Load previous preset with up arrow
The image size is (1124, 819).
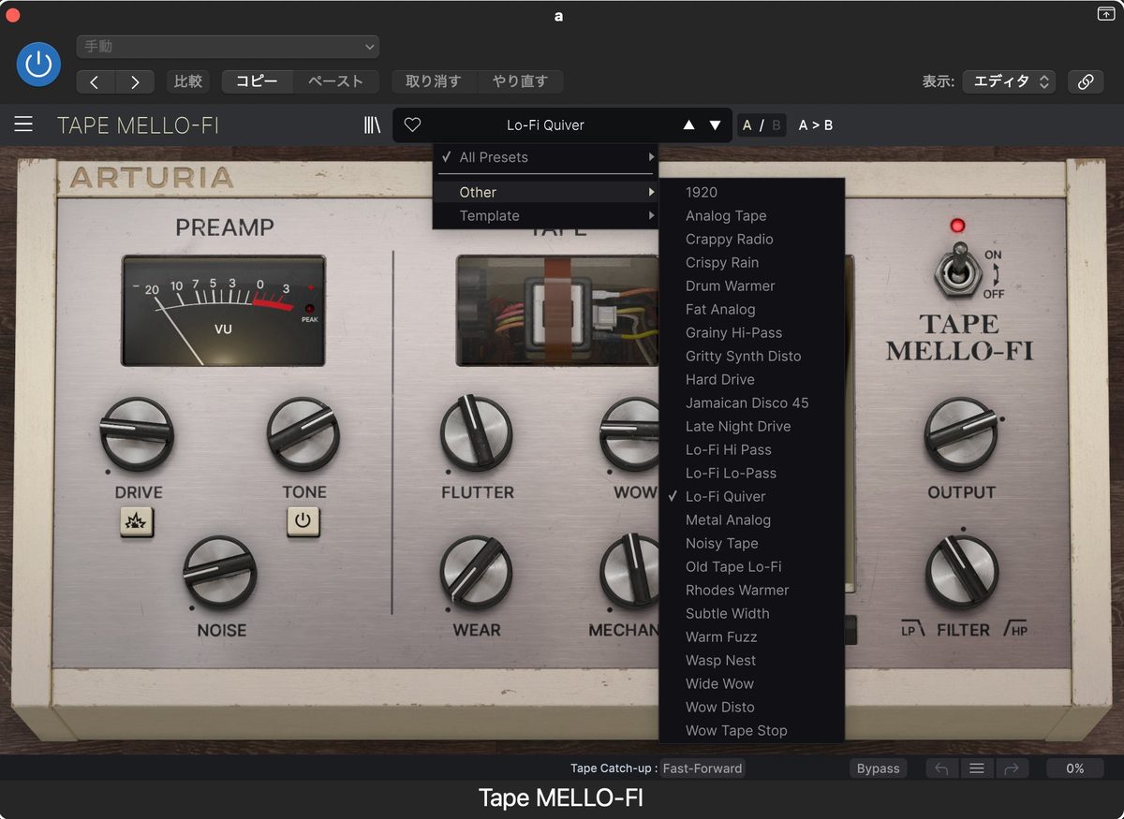[689, 124]
